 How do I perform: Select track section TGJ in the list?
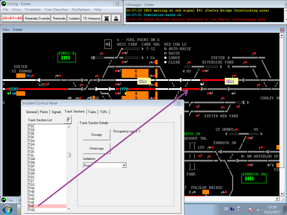pyautogui.click(x=47, y=148)
